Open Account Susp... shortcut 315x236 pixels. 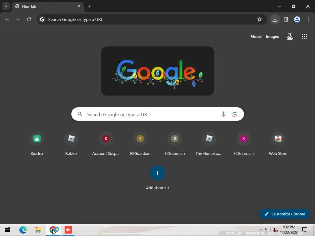[106, 144]
